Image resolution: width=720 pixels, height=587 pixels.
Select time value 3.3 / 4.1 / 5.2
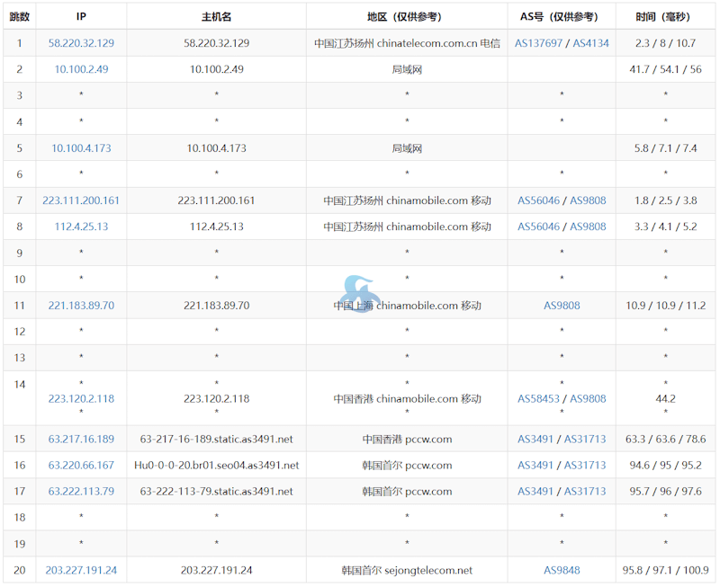665,227
